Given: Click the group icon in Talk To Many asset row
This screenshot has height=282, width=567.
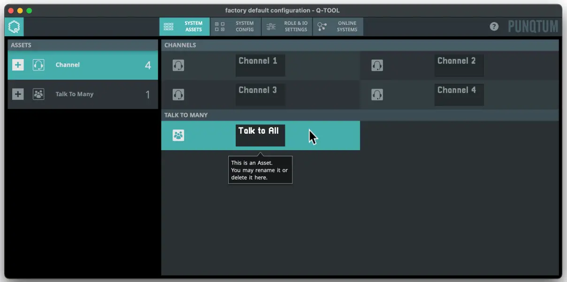Looking at the screenshot, I should click(x=38, y=94).
